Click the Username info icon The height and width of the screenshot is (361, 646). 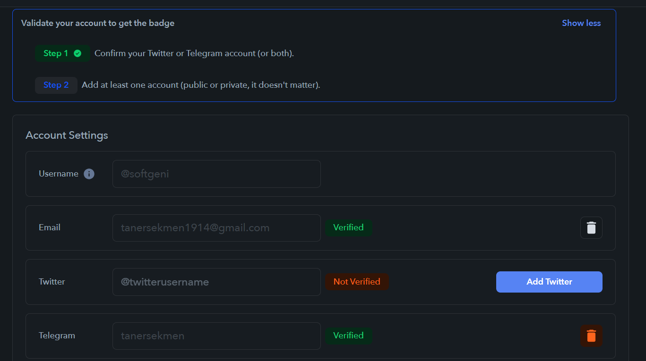89,174
